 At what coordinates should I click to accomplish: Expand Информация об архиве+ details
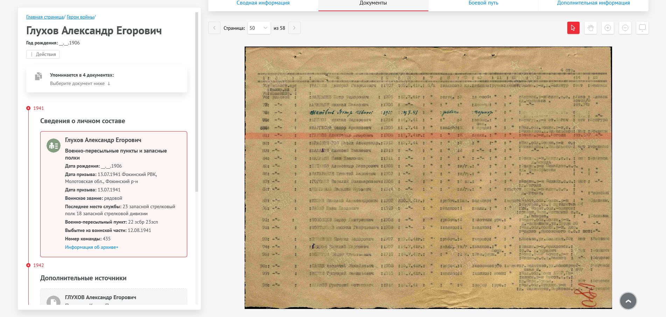(92, 247)
